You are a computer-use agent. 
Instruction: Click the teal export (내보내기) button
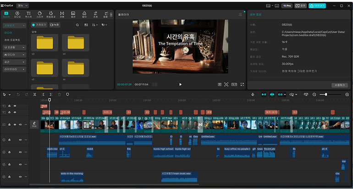(317, 6)
